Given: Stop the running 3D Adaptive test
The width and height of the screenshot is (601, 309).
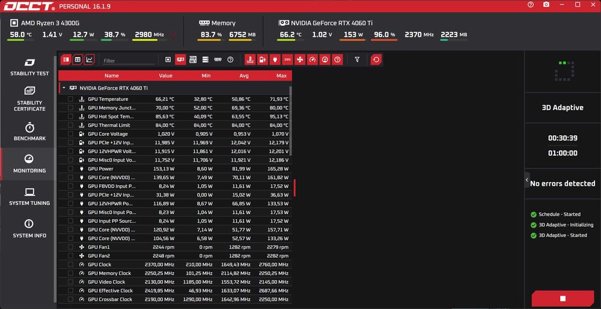Looking at the screenshot, I should 563,298.
